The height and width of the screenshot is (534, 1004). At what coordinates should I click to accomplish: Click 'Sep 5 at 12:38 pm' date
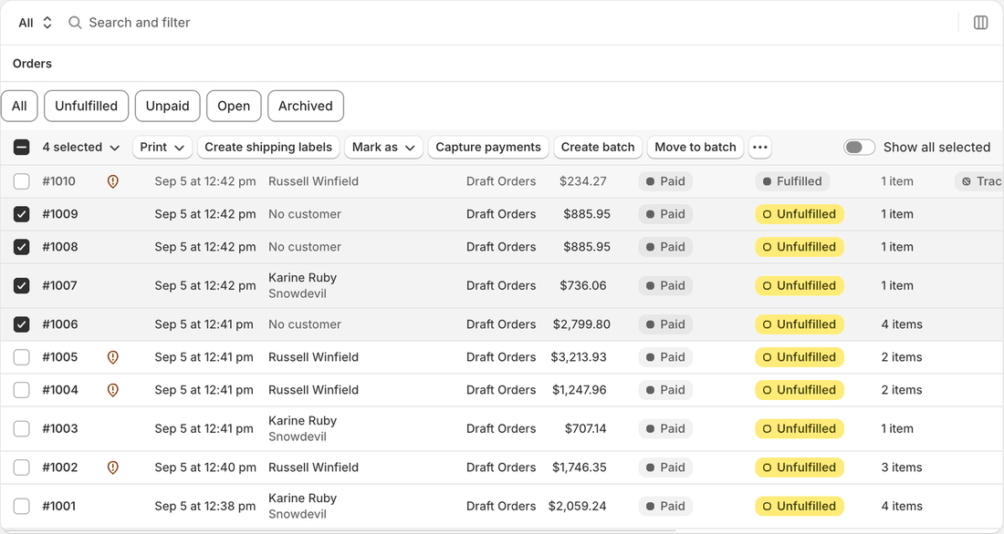click(204, 507)
